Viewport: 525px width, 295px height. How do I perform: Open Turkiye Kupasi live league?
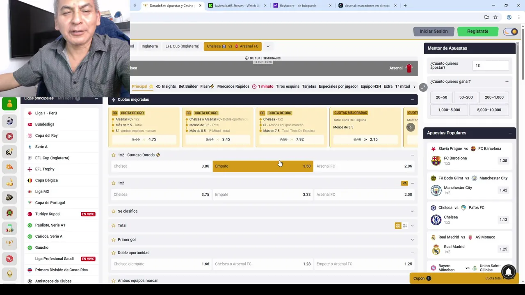point(62,214)
